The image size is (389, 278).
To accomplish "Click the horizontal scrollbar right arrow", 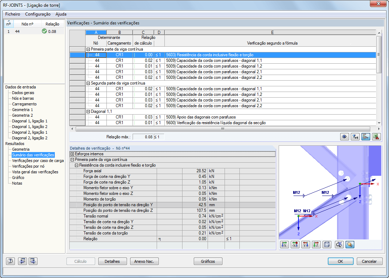I will click(379, 129).
